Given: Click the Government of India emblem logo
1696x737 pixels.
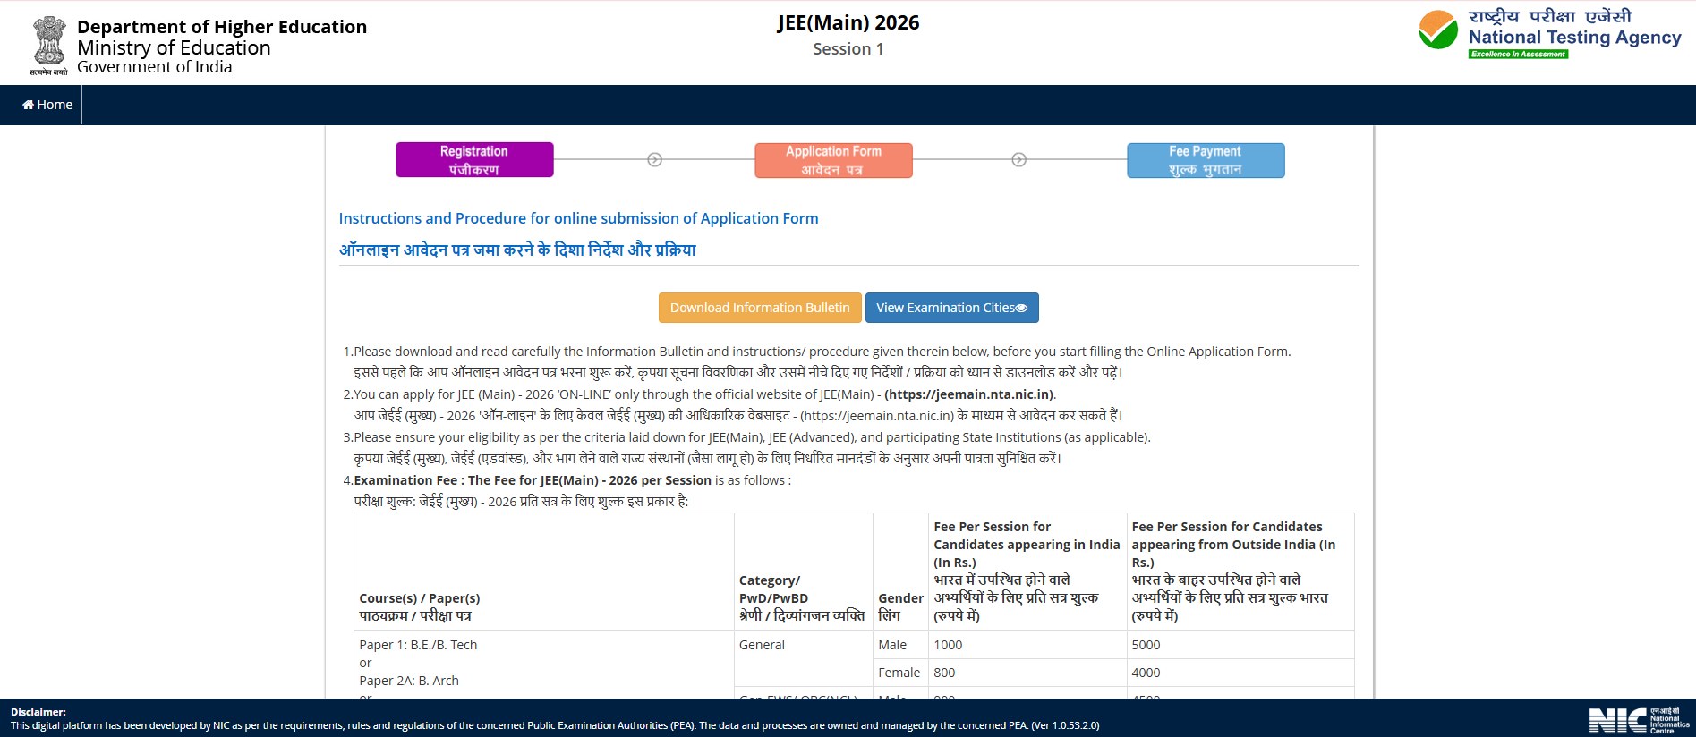Looking at the screenshot, I should [48, 46].
